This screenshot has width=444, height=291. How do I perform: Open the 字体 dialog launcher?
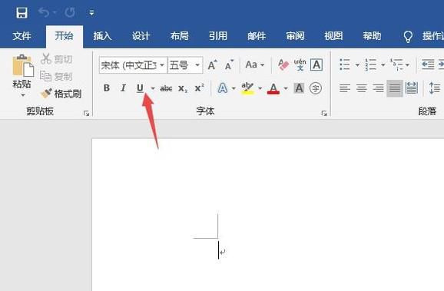coord(324,113)
